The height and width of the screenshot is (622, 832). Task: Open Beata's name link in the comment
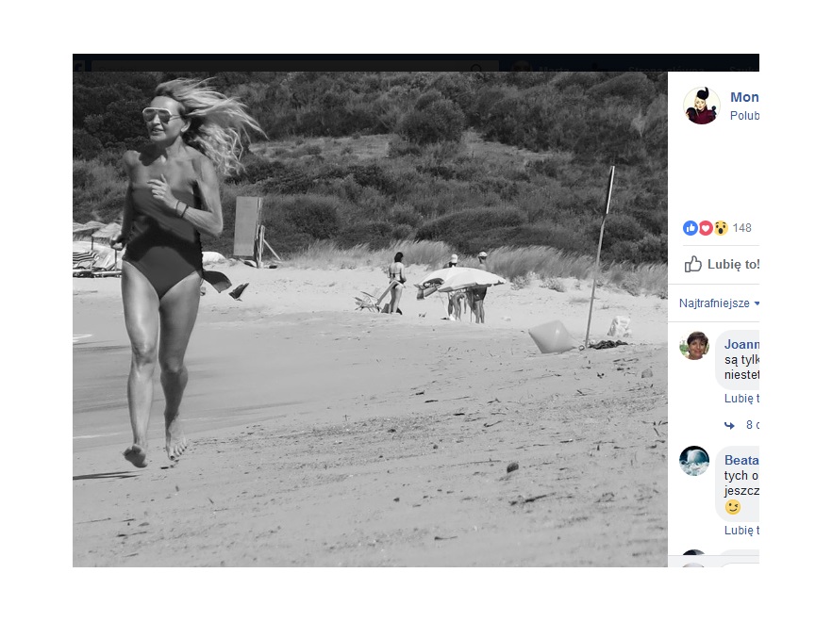(x=741, y=460)
